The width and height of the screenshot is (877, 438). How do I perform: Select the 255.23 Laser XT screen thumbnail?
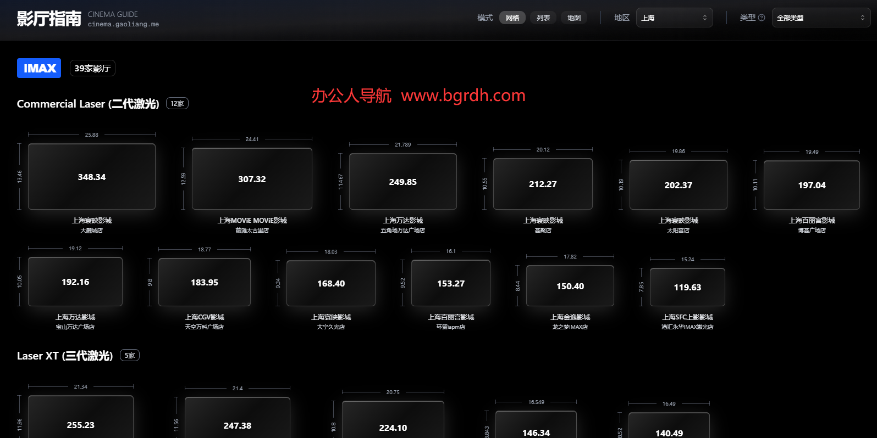pyautogui.click(x=81, y=417)
